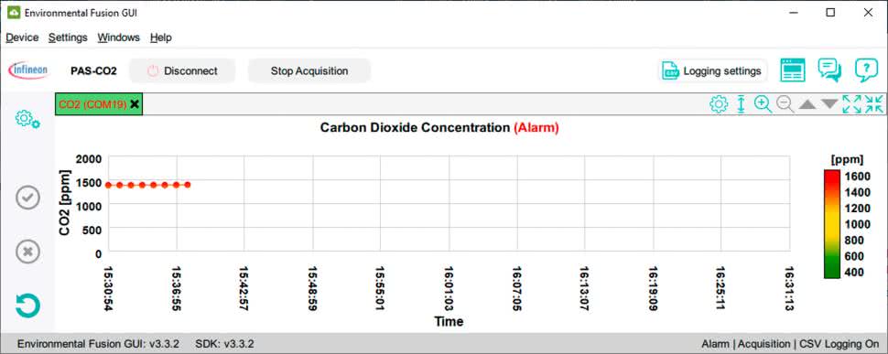Zoom in on the chart

(763, 104)
